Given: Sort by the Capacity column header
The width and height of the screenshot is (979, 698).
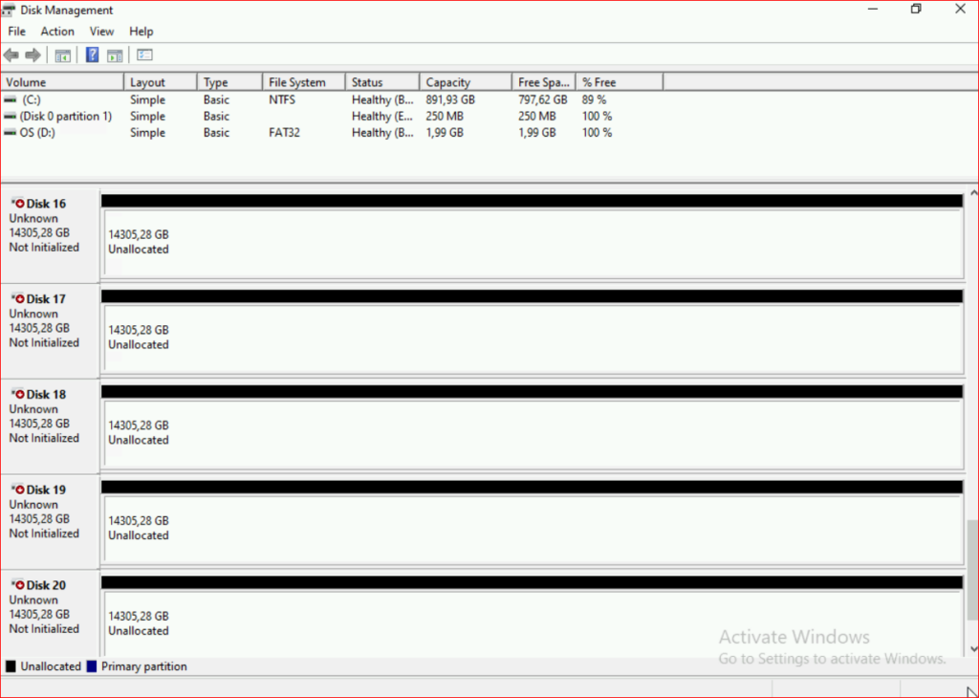Looking at the screenshot, I should [x=447, y=82].
